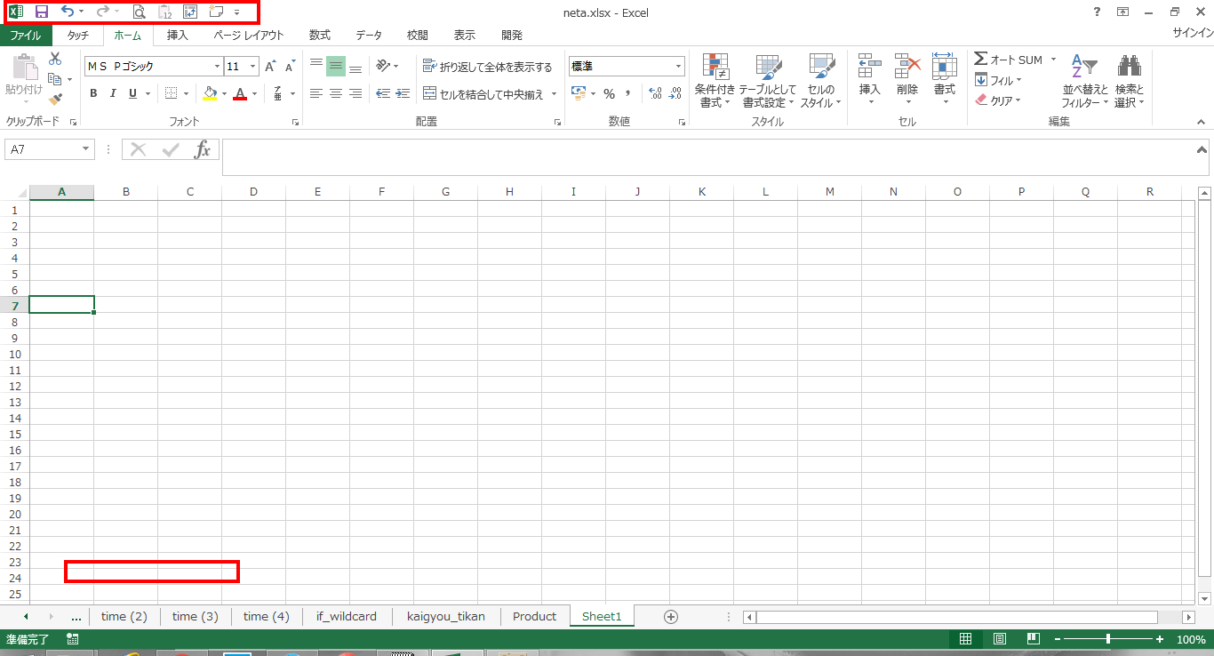This screenshot has width=1214, height=656.
Task: Open conditional formatting with 条件付き書式
Action: (x=715, y=80)
